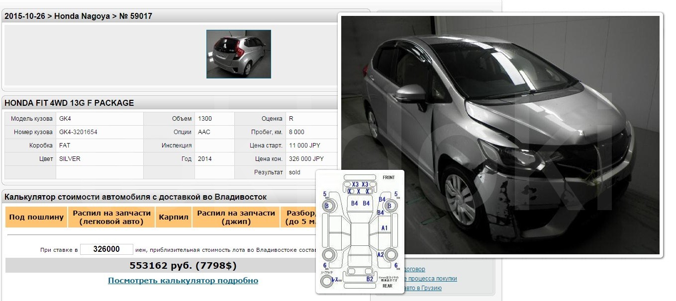Select 'Распил на запчасти (легковой авто)' tab

[x=112, y=217]
